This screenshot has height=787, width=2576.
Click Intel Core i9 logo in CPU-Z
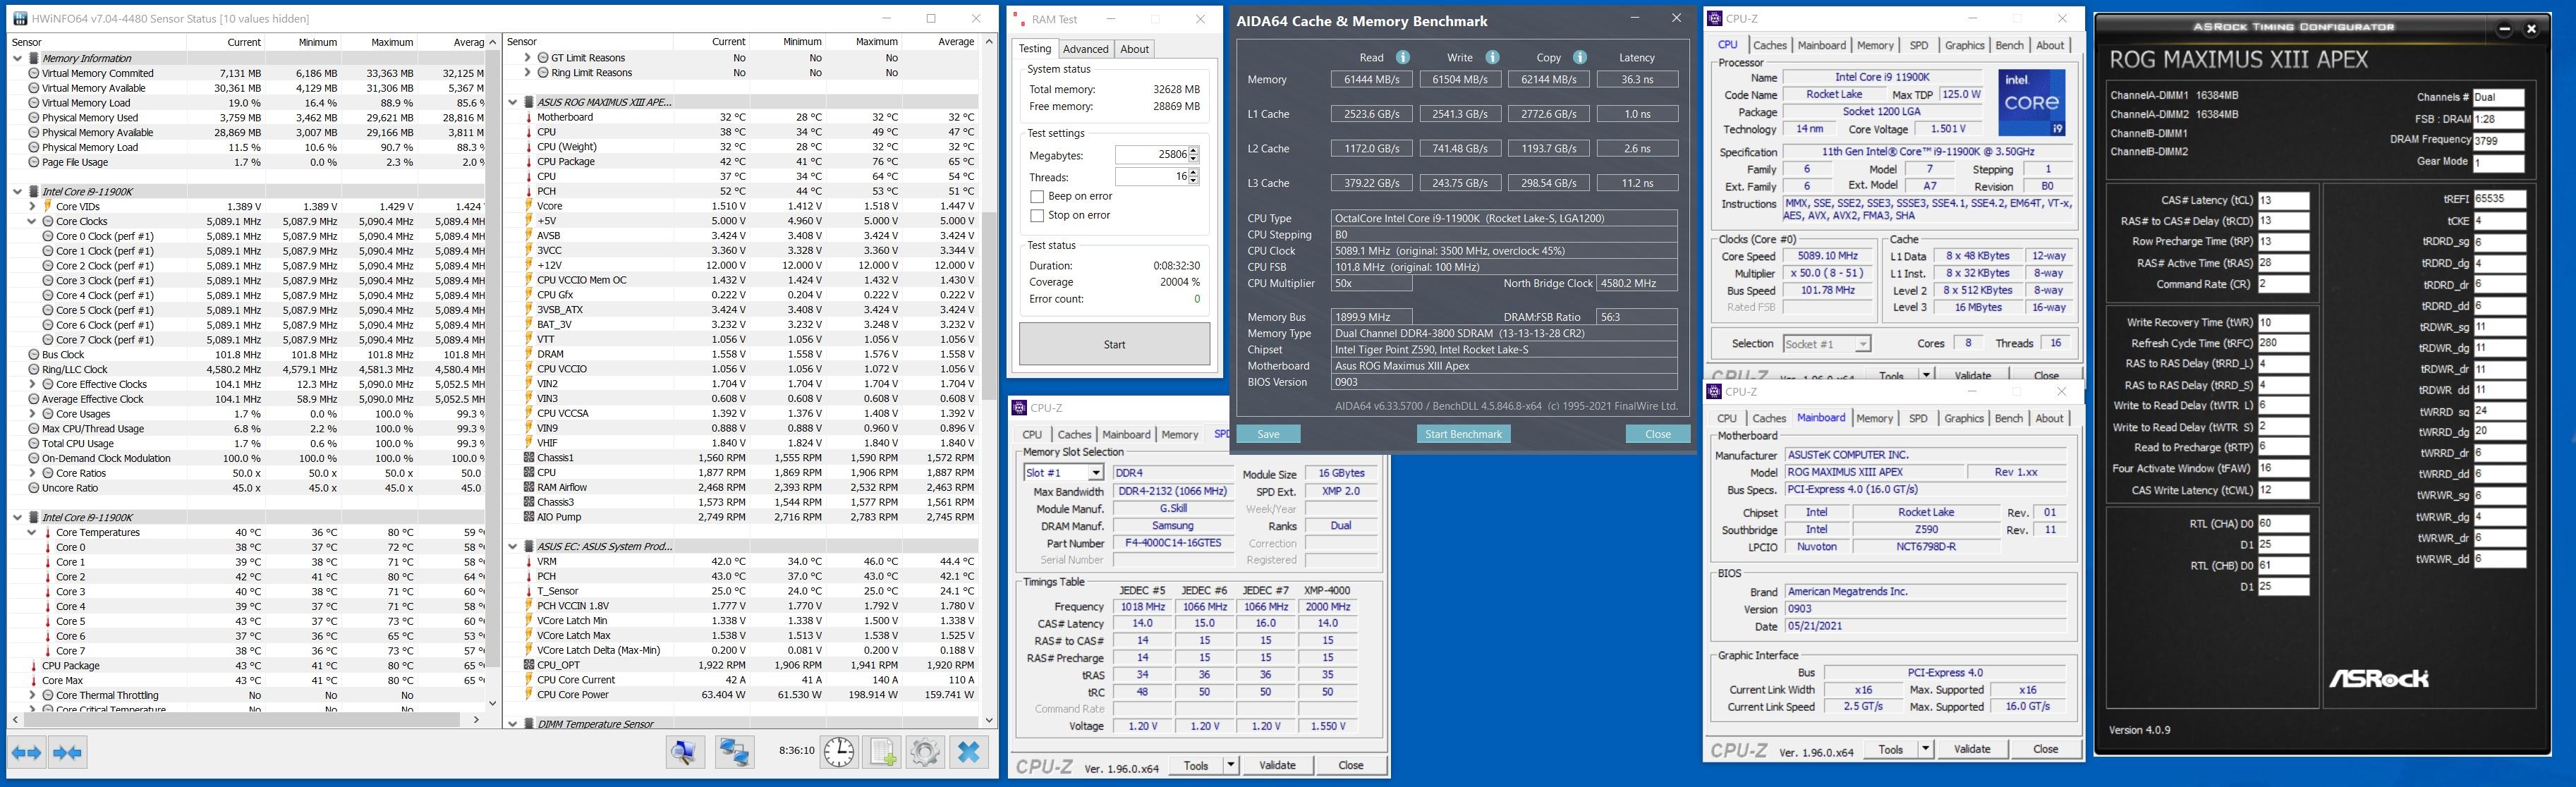pyautogui.click(x=2032, y=102)
